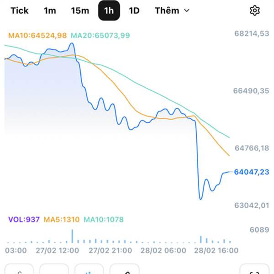Switch to the 1m timeframe
This screenshot has width=274, height=274.
pos(50,11)
